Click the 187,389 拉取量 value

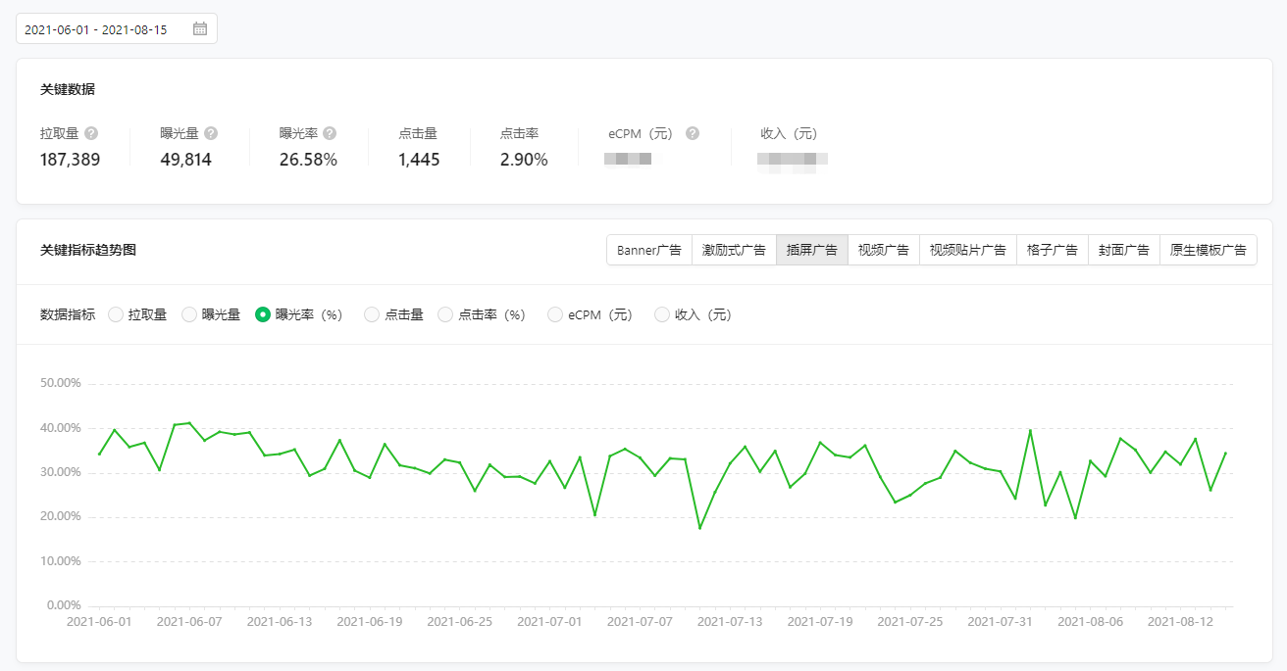[x=71, y=160]
